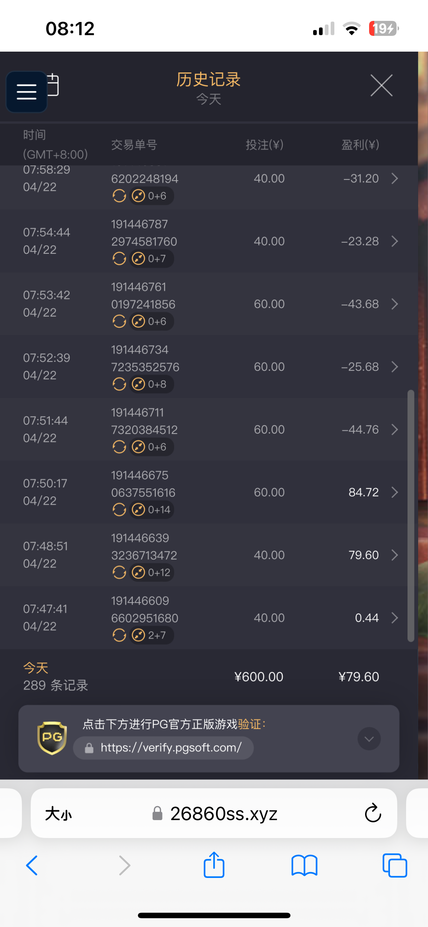428x927 pixels.
Task: Open Safari bookmarks book icon
Action: [x=304, y=865]
